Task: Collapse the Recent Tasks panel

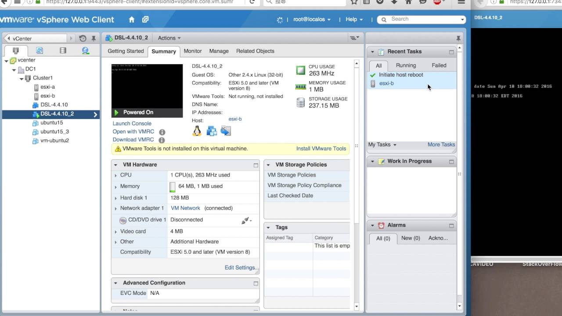Action: click(x=372, y=52)
